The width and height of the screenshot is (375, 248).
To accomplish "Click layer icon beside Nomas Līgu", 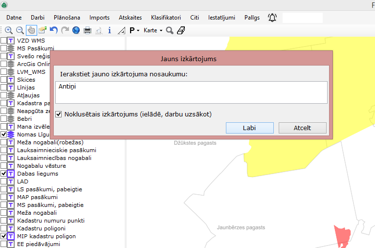I will pos(11,135).
